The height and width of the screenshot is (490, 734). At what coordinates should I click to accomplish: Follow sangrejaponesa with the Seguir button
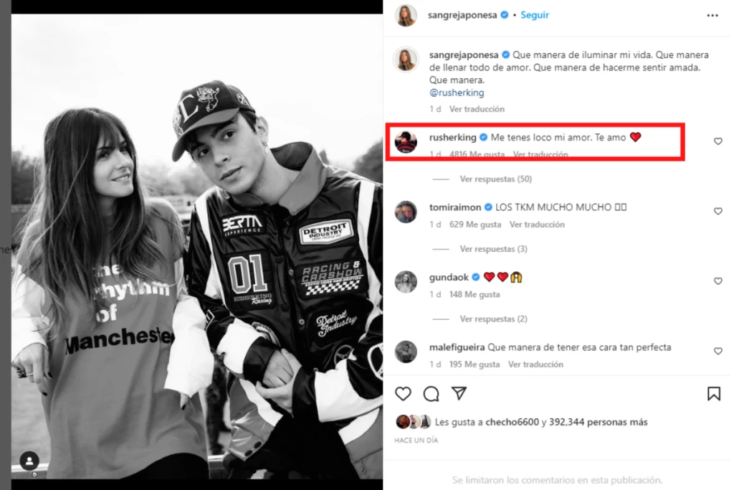click(535, 15)
